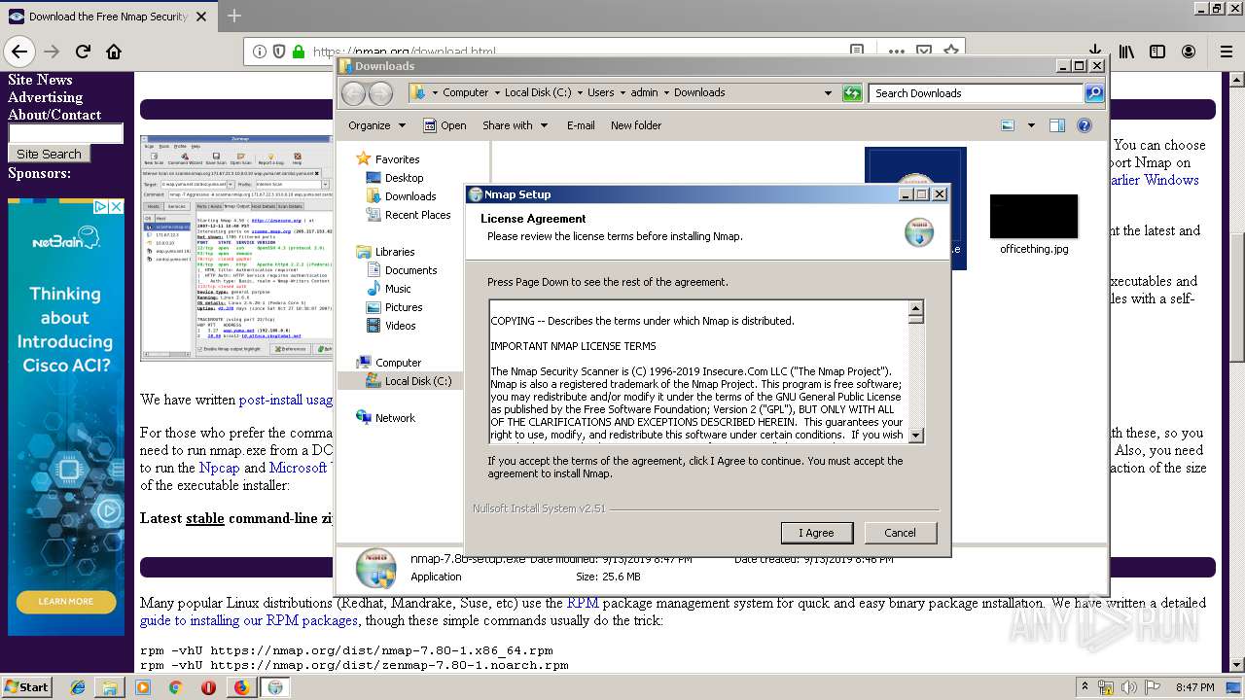Show hidden system tray icons
Image resolution: width=1245 pixels, height=700 pixels.
point(1085,687)
